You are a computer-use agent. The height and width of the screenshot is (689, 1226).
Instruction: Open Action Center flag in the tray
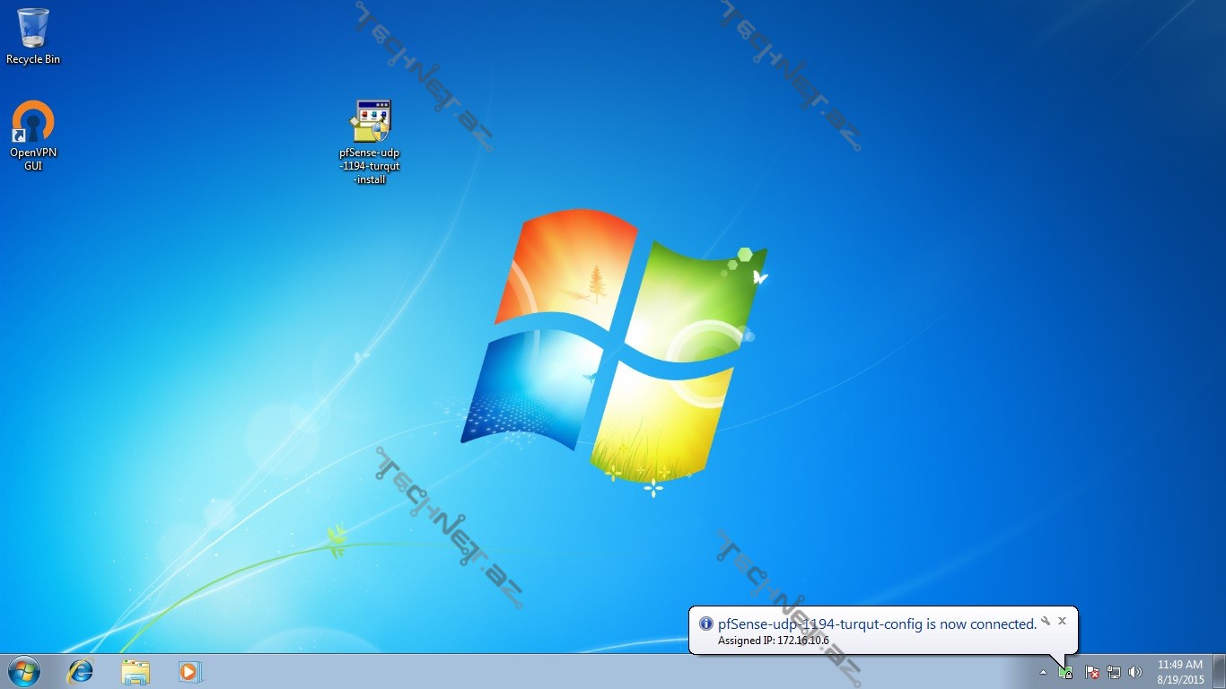point(1092,672)
